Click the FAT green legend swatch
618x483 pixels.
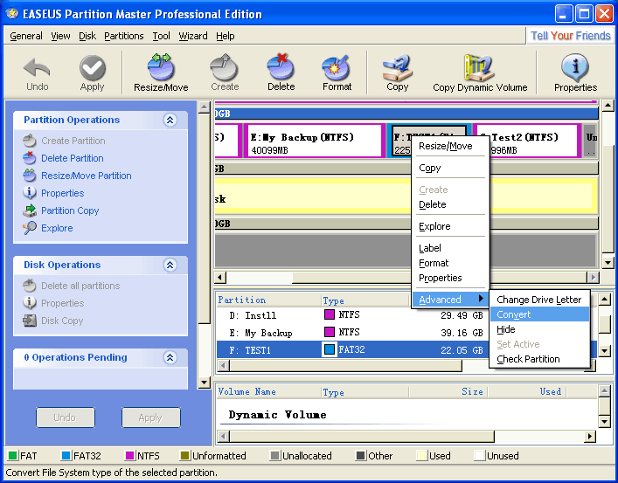point(12,455)
